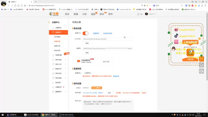The image size is (208, 117).
Task: Expand the 直播带货 section chevron
Action: pyautogui.click(x=66, y=92)
